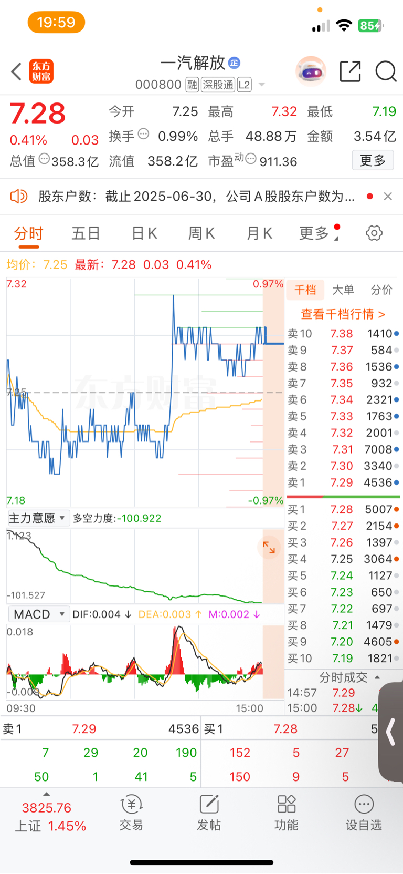
Task: Tap the MACD histogram chart
Action: (145, 662)
